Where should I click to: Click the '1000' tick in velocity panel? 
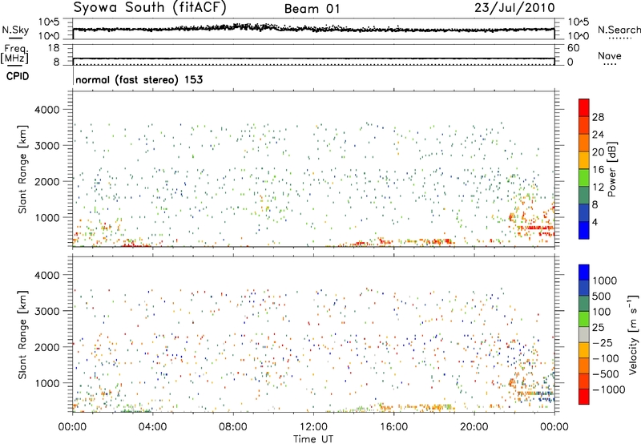(46, 383)
